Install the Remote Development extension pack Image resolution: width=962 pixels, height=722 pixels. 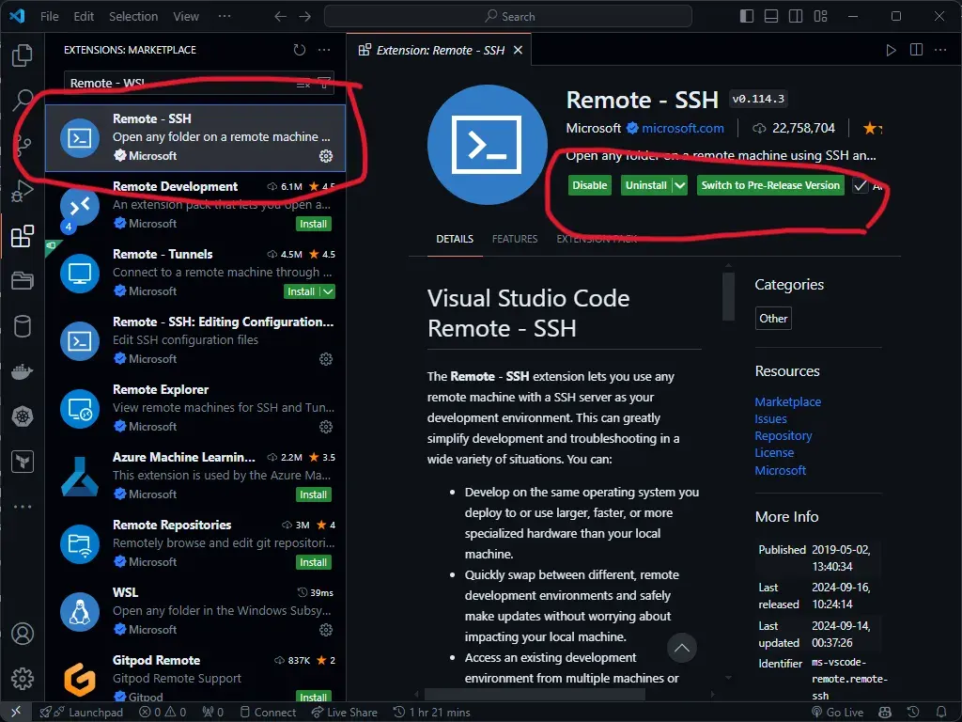pos(314,224)
